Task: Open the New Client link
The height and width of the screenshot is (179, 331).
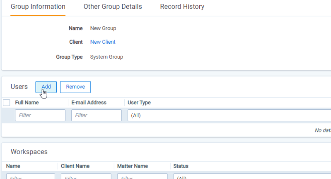Action: 103,42
